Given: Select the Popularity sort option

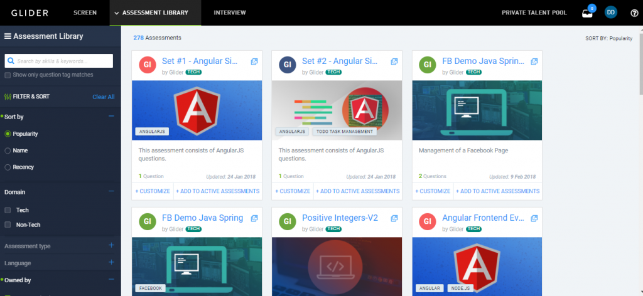Looking at the screenshot, I should tap(8, 134).
